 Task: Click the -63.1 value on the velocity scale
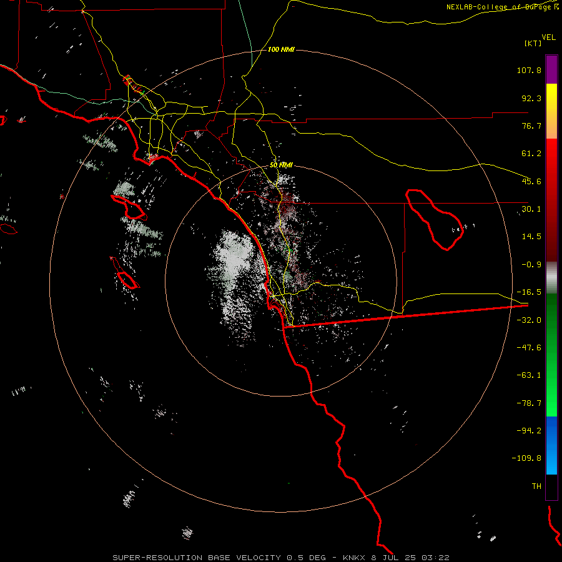(529, 375)
